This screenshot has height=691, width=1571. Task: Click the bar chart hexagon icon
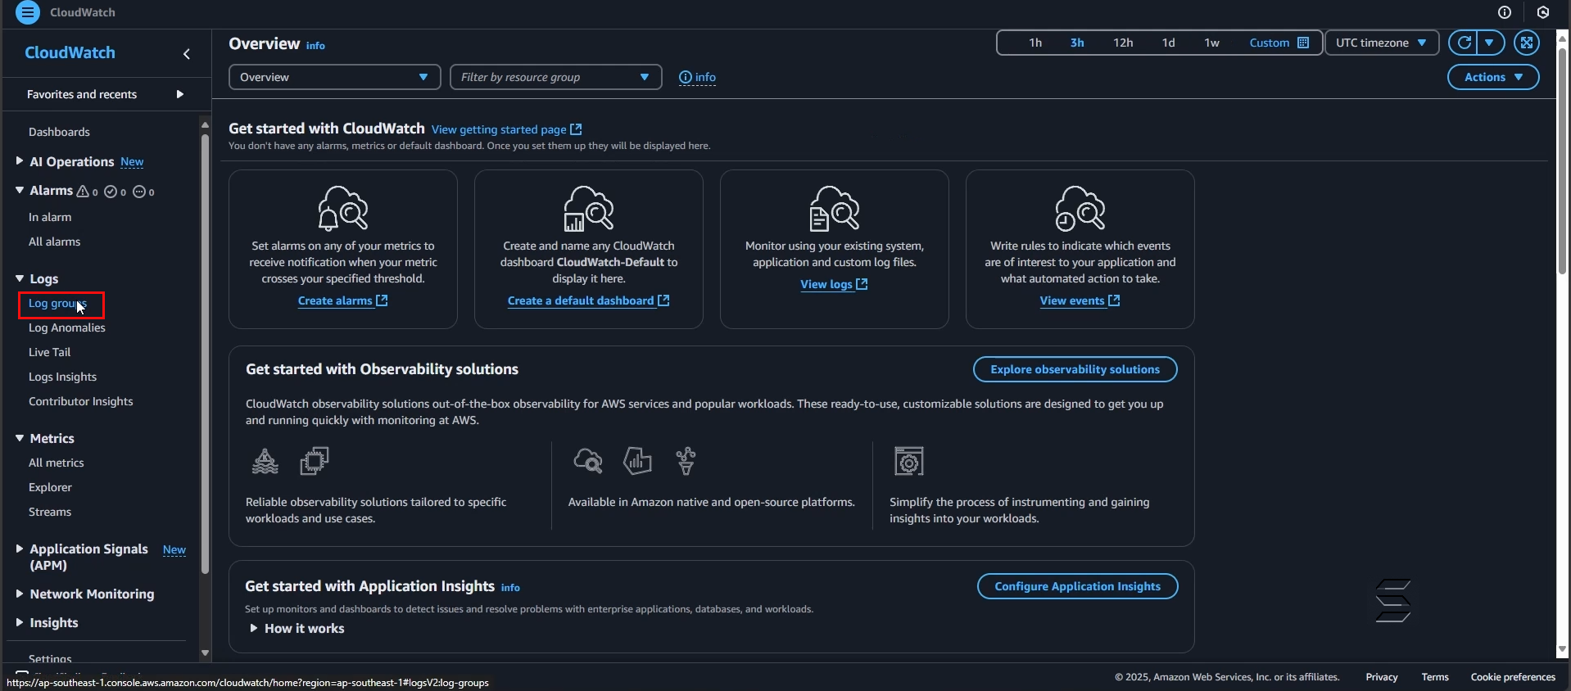[637, 461]
